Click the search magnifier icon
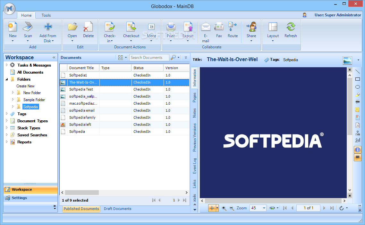 (x=173, y=57)
